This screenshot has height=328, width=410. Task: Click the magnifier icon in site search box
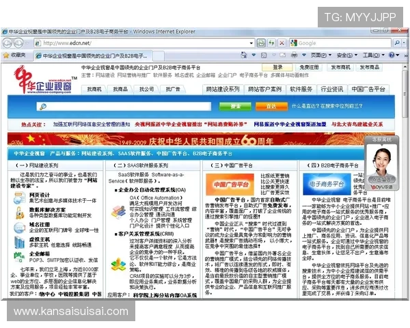coord(43,107)
